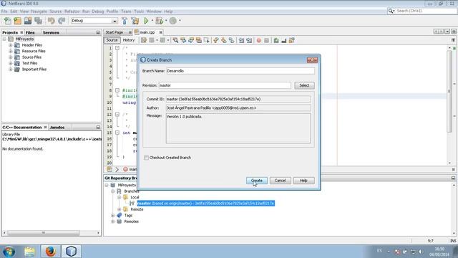This screenshot has width=458, height=258.
Task: Click the Open Project toolbar icon
Action: click(x=28, y=21)
